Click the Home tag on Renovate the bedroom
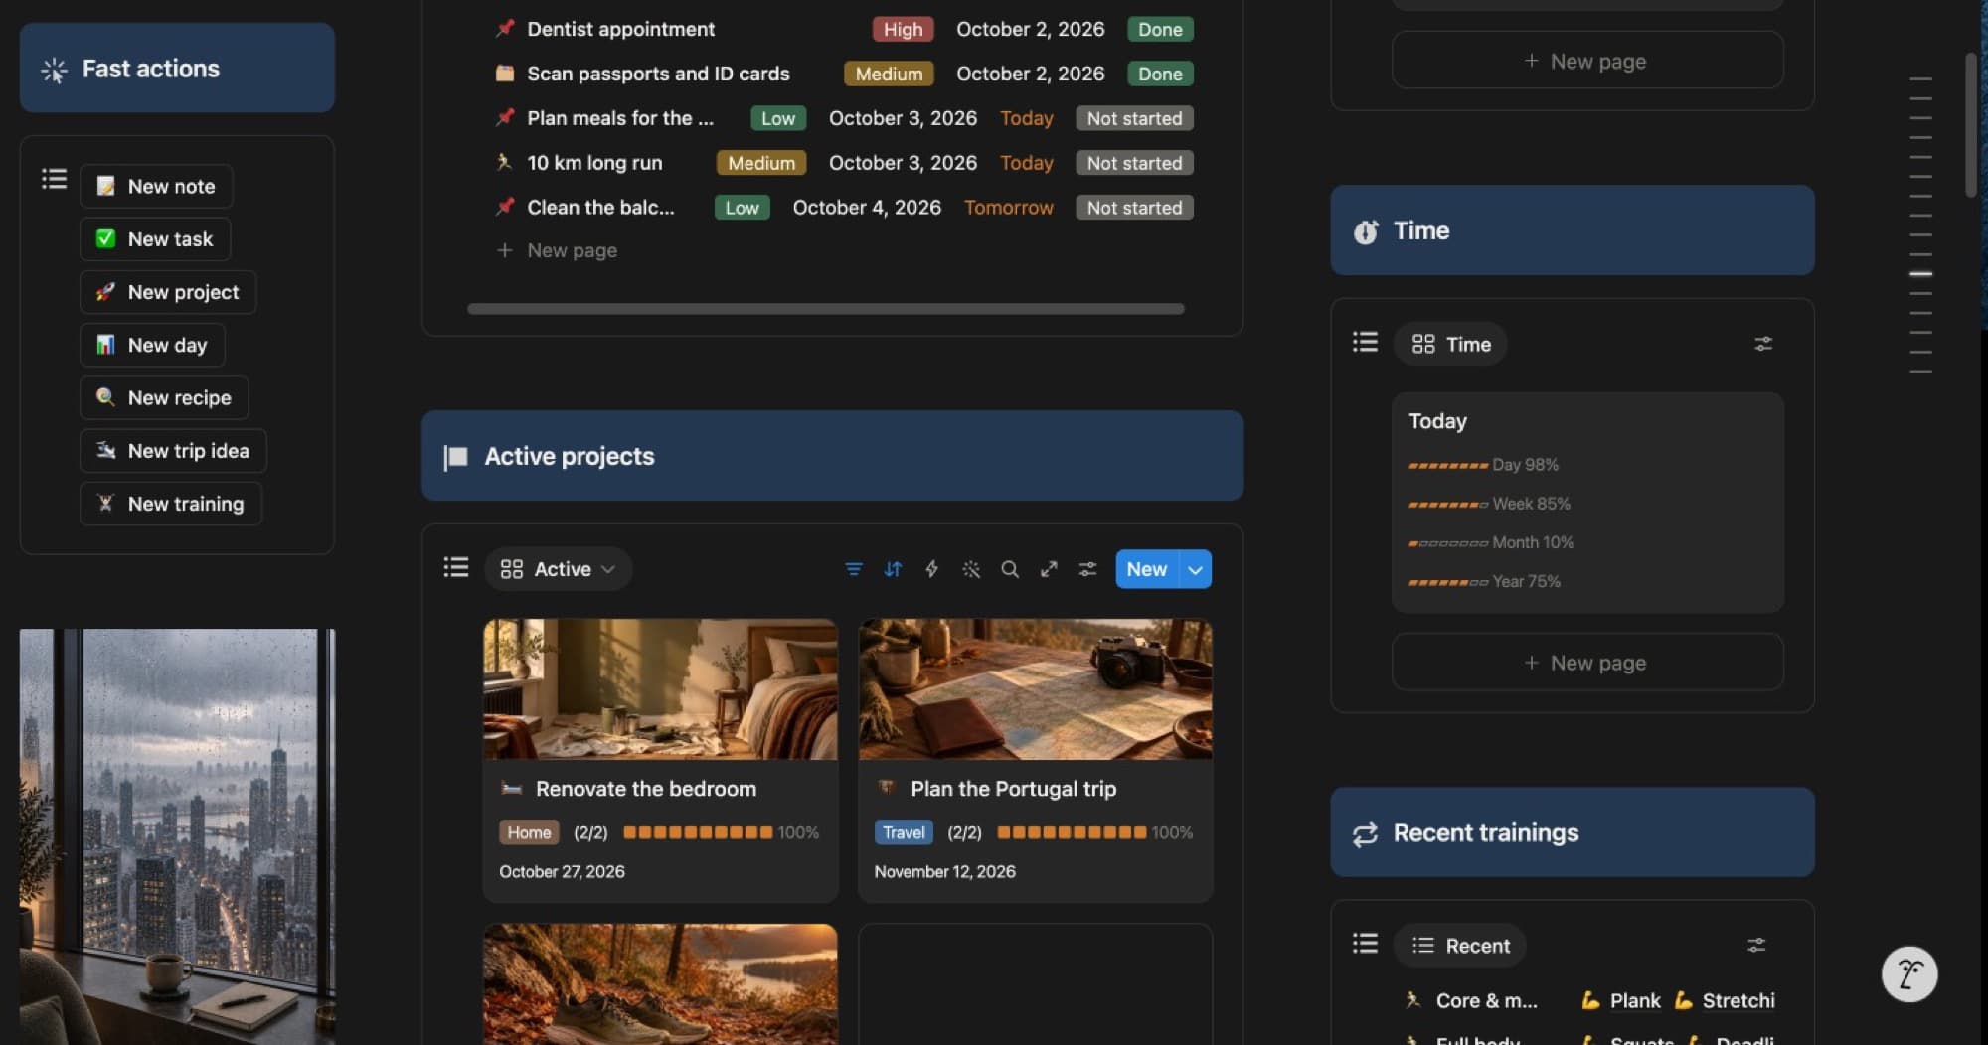Viewport: 1988px width, 1045px height. tap(529, 832)
